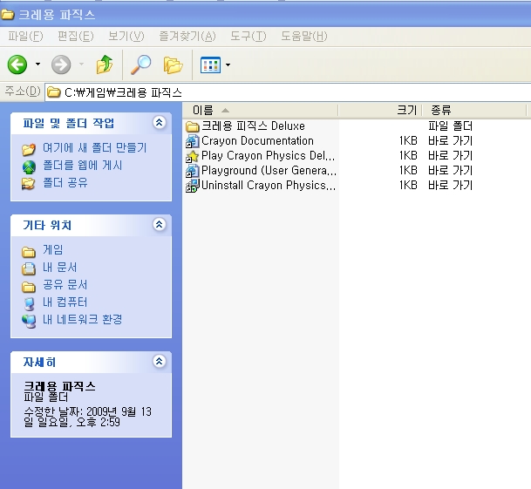Screen dimensions: 531x489
Task: Open the 도구(T) menu
Action: pos(248,36)
